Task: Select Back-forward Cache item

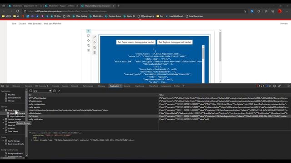Action: (16, 144)
